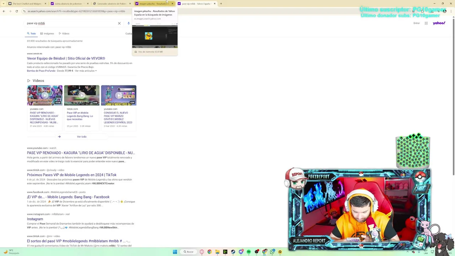Click the Yahoo search box text

36,23
